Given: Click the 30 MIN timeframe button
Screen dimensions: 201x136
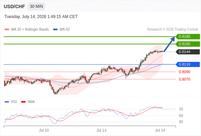Looking at the screenshot, I should pos(36,6).
